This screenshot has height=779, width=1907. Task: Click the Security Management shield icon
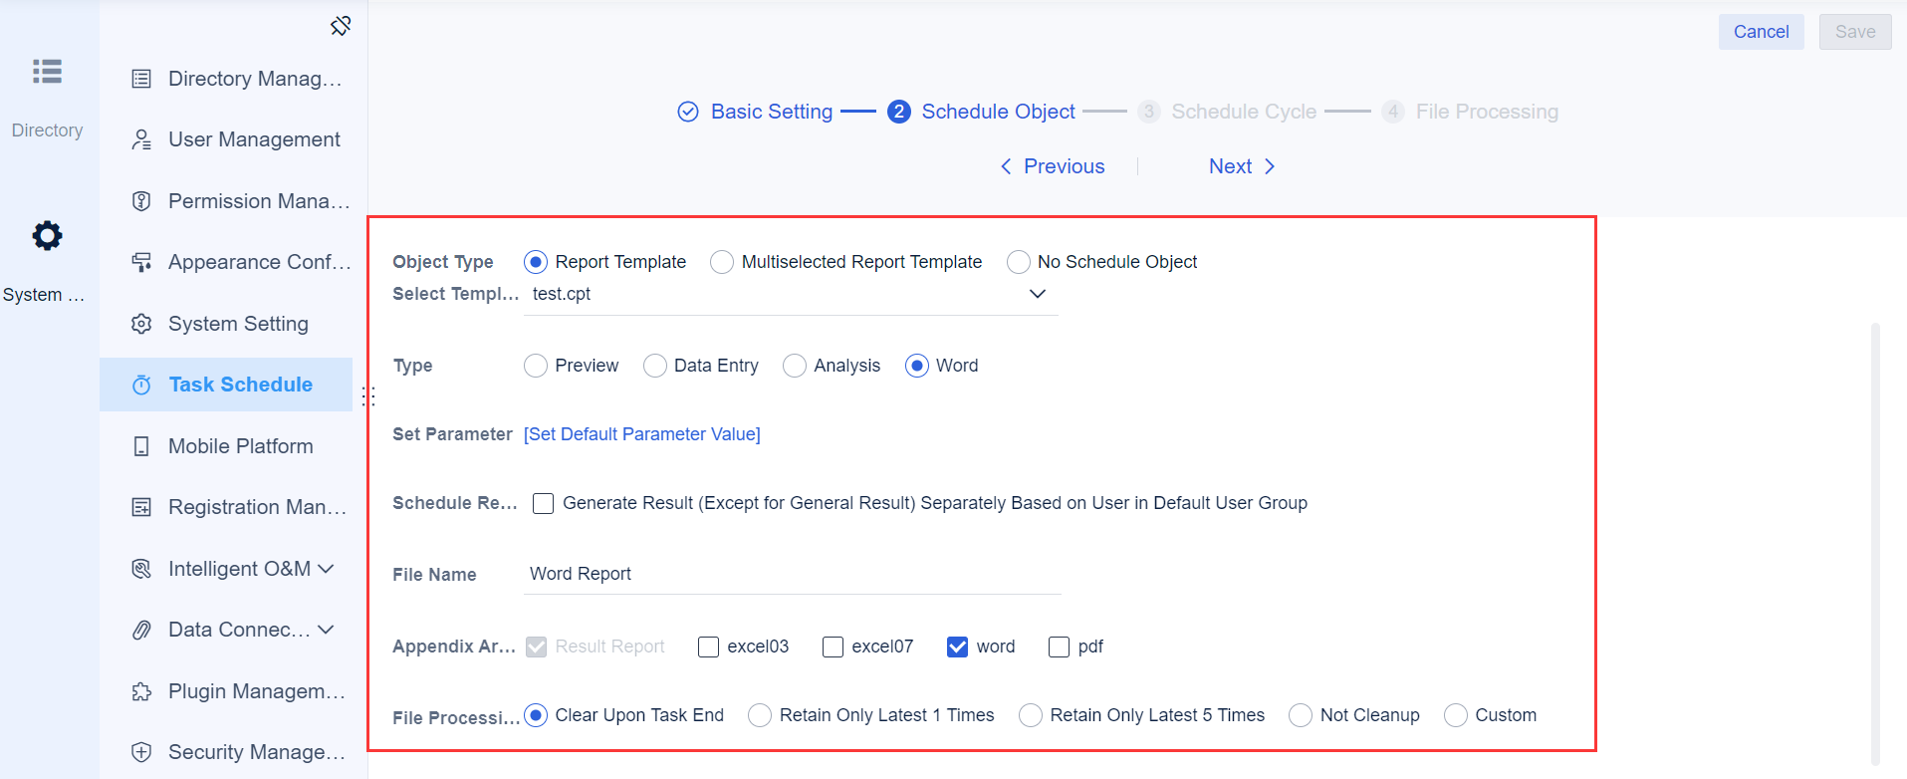[x=141, y=752]
